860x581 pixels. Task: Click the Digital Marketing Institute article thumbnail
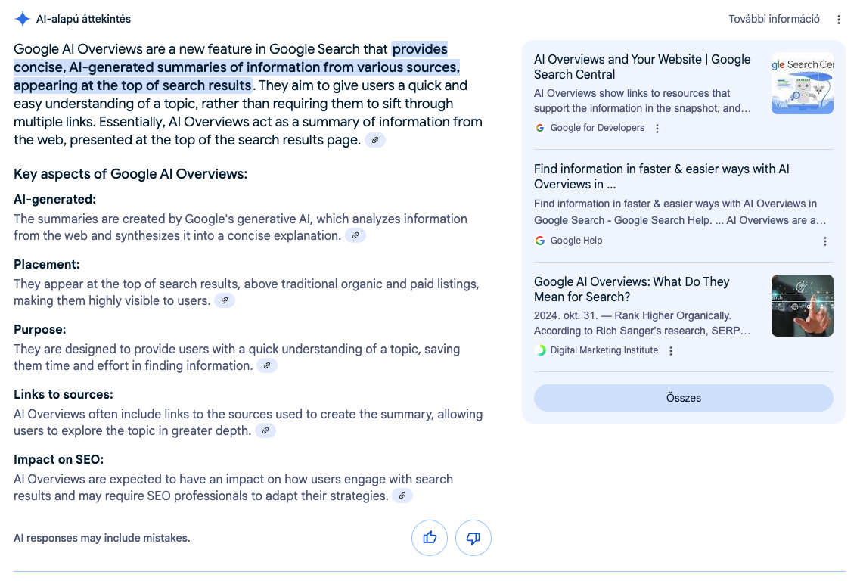pos(802,306)
